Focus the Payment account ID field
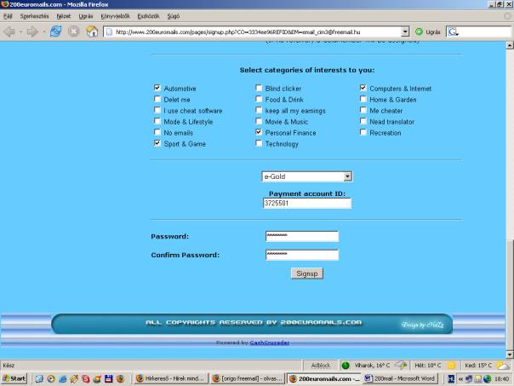The image size is (514, 386). point(306,204)
